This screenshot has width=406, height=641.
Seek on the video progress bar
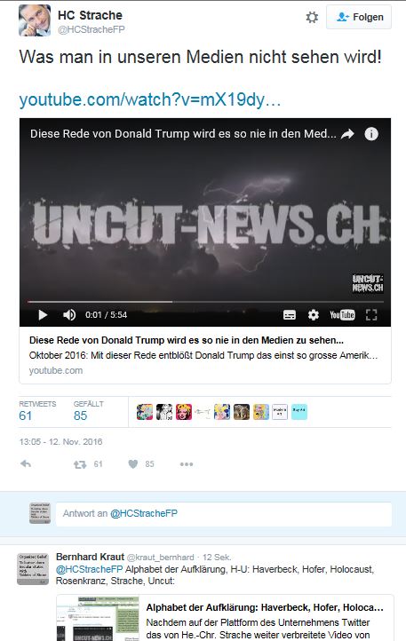point(205,302)
